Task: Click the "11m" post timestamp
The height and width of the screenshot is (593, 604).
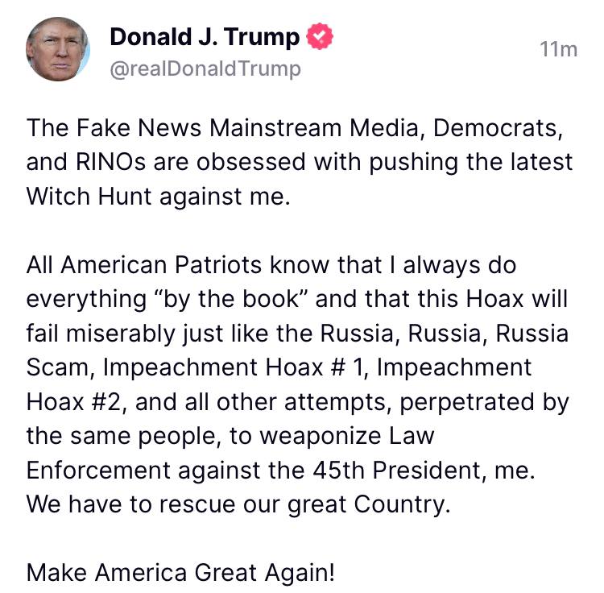Action: 559,49
